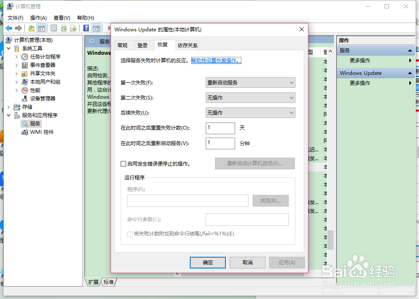Expand the 事件查看器 tree node

pos(17,65)
